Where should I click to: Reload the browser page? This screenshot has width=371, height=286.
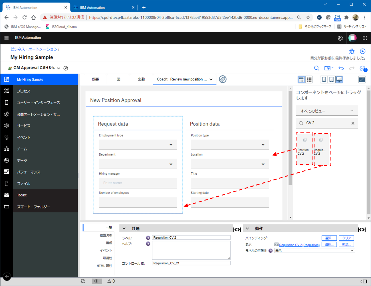(25, 17)
